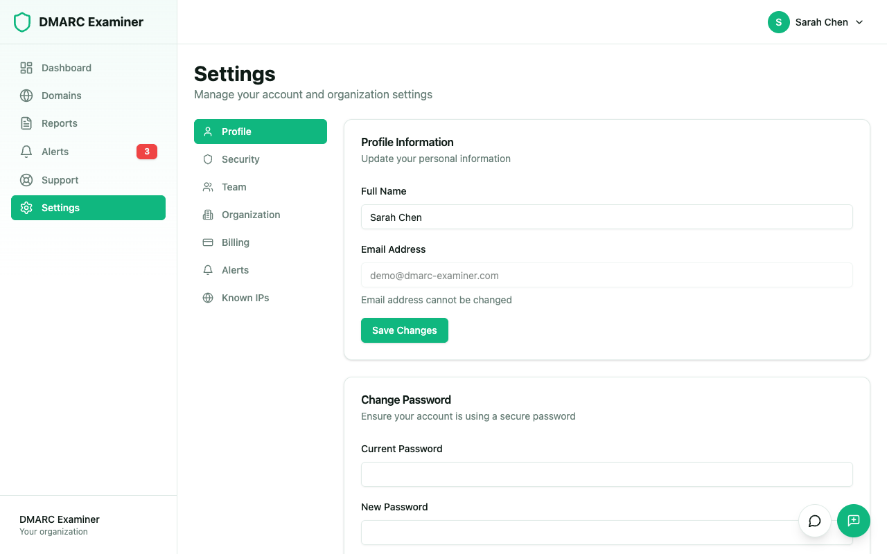Navigate to Reports

(88, 123)
